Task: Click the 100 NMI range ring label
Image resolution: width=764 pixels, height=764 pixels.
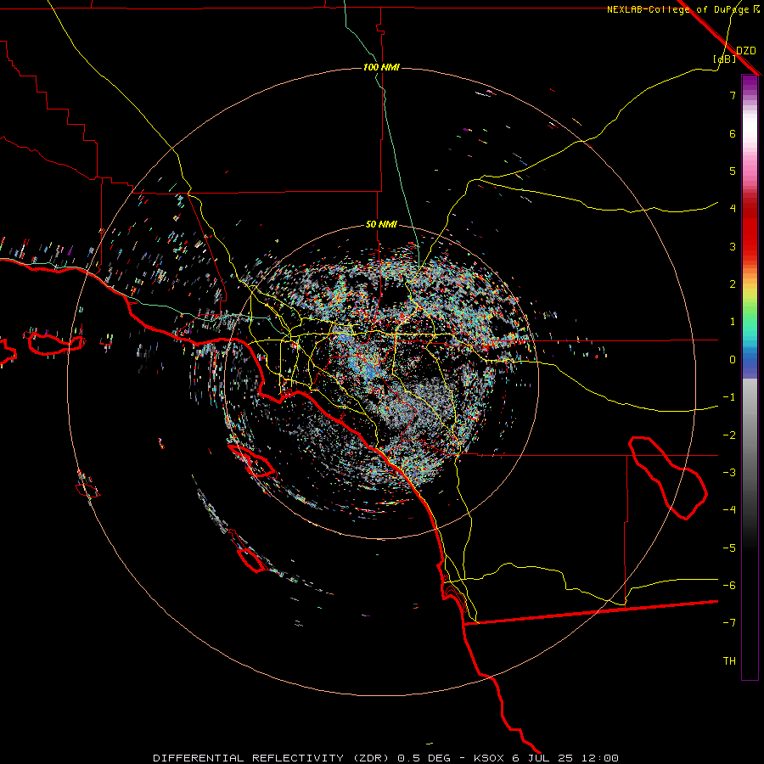Action: point(381,67)
